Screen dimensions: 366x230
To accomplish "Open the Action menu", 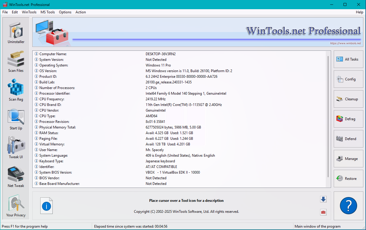I will point(81,12).
